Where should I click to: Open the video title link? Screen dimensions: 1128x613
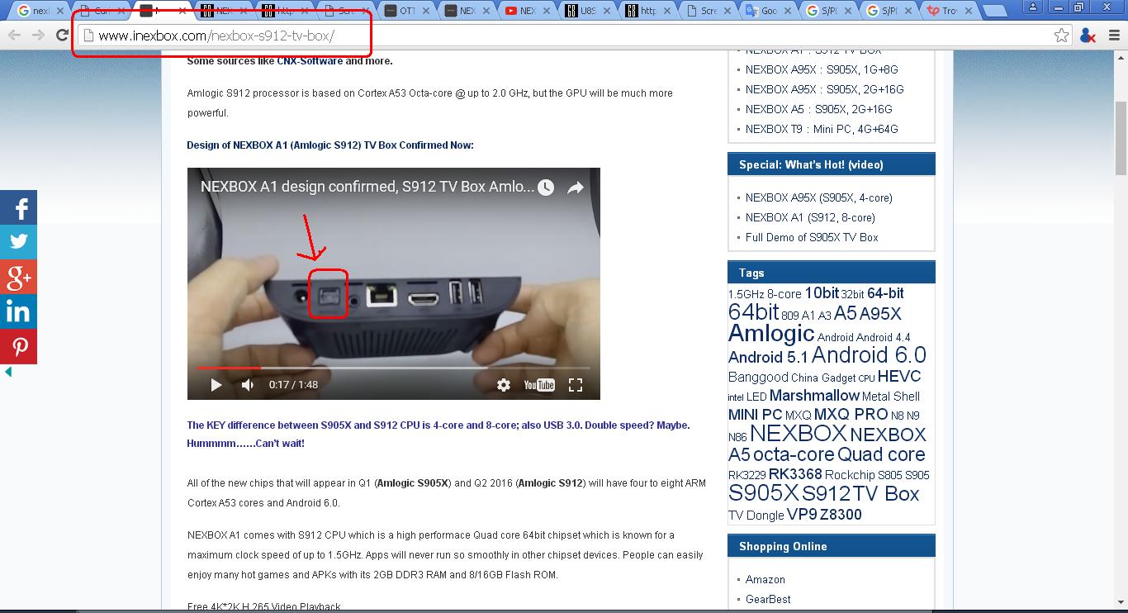367,187
